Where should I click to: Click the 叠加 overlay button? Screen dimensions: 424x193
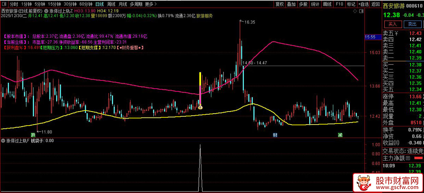tap(291, 4)
